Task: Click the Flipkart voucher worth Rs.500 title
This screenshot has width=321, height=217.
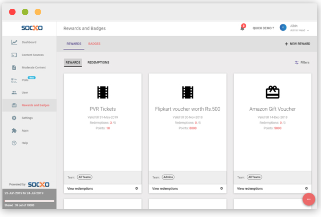Action: (188, 109)
